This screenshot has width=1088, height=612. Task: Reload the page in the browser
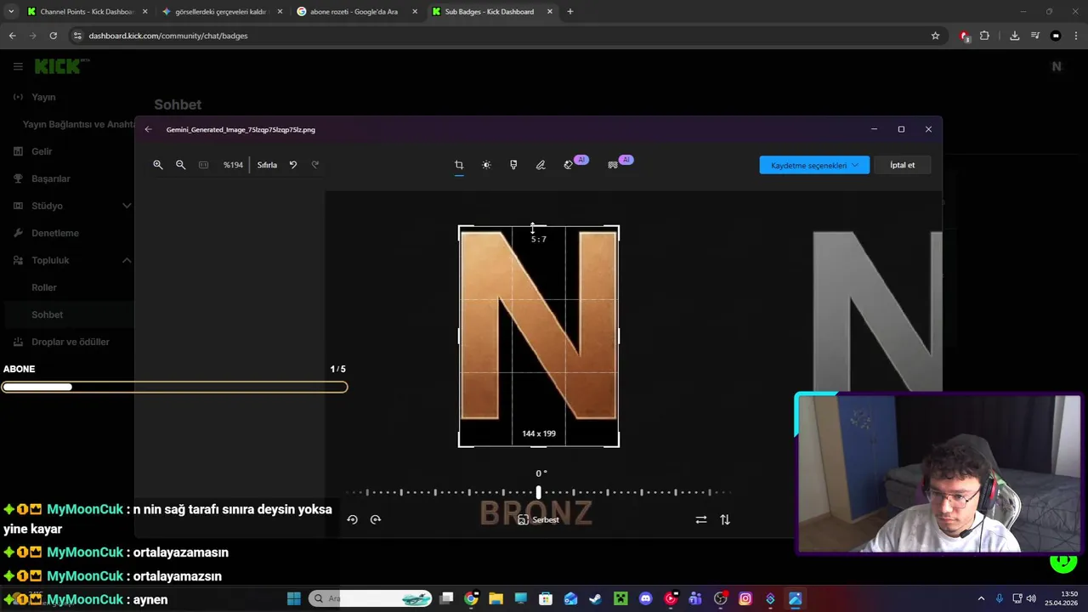click(53, 36)
